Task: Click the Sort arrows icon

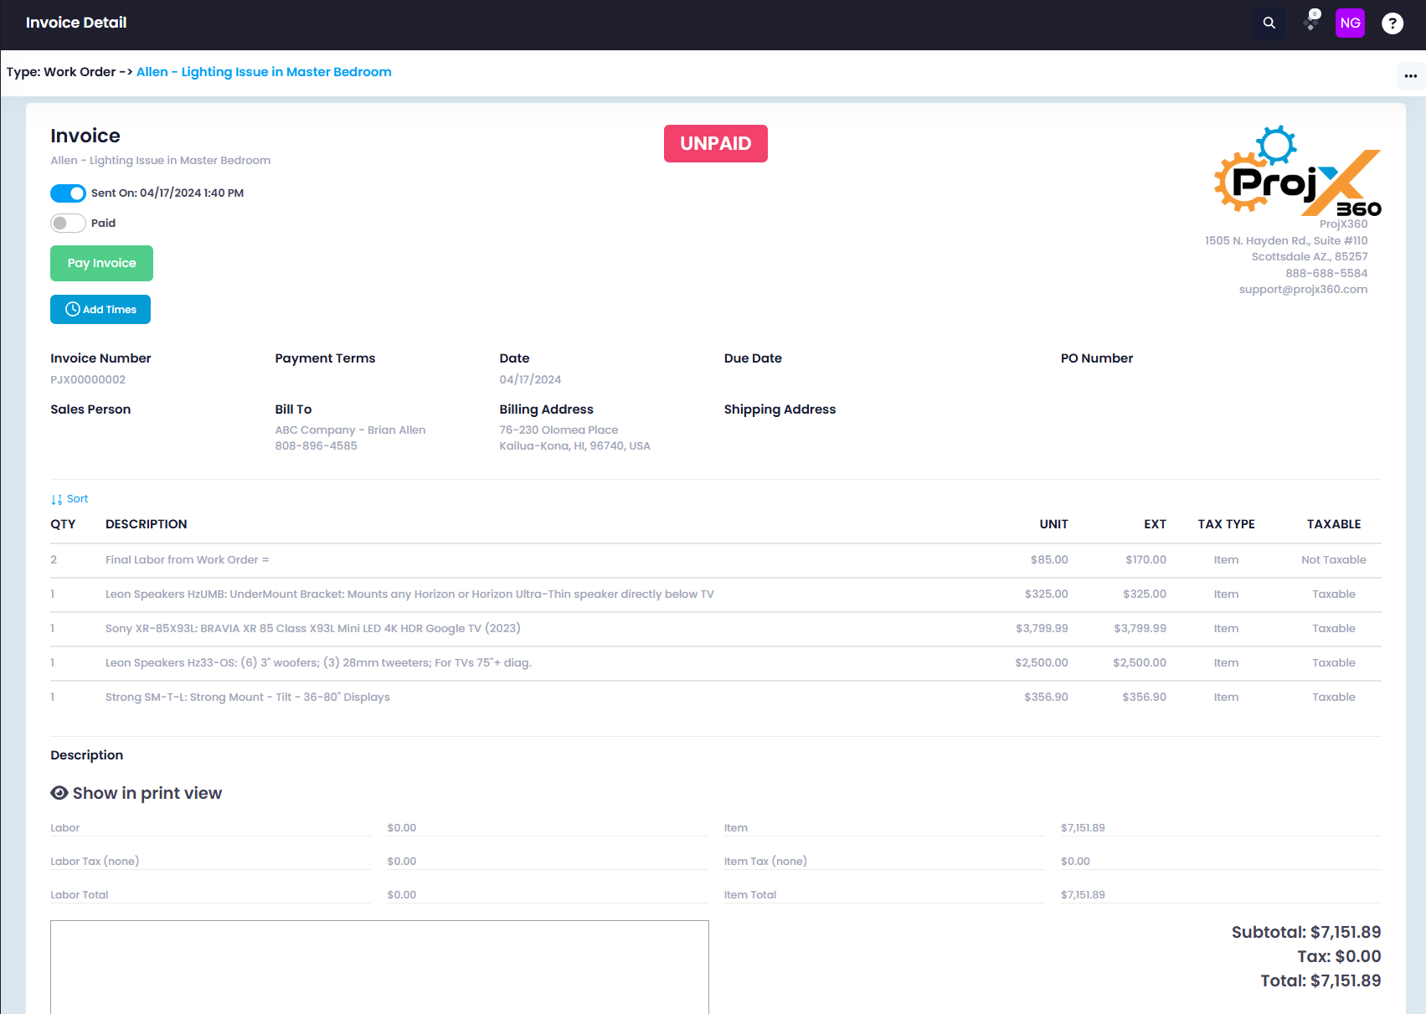Action: click(x=56, y=499)
